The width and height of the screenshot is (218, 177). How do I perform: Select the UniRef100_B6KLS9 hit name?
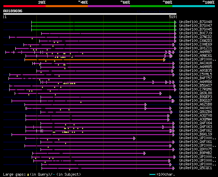pyautogui.click(x=196, y=134)
